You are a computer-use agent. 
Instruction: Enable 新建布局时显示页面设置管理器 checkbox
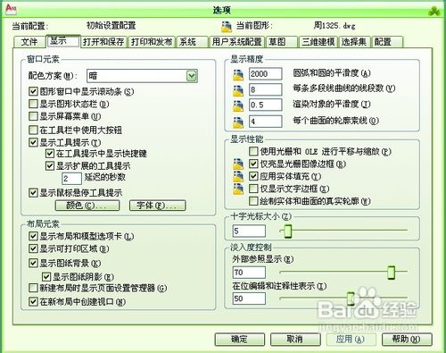33,288
